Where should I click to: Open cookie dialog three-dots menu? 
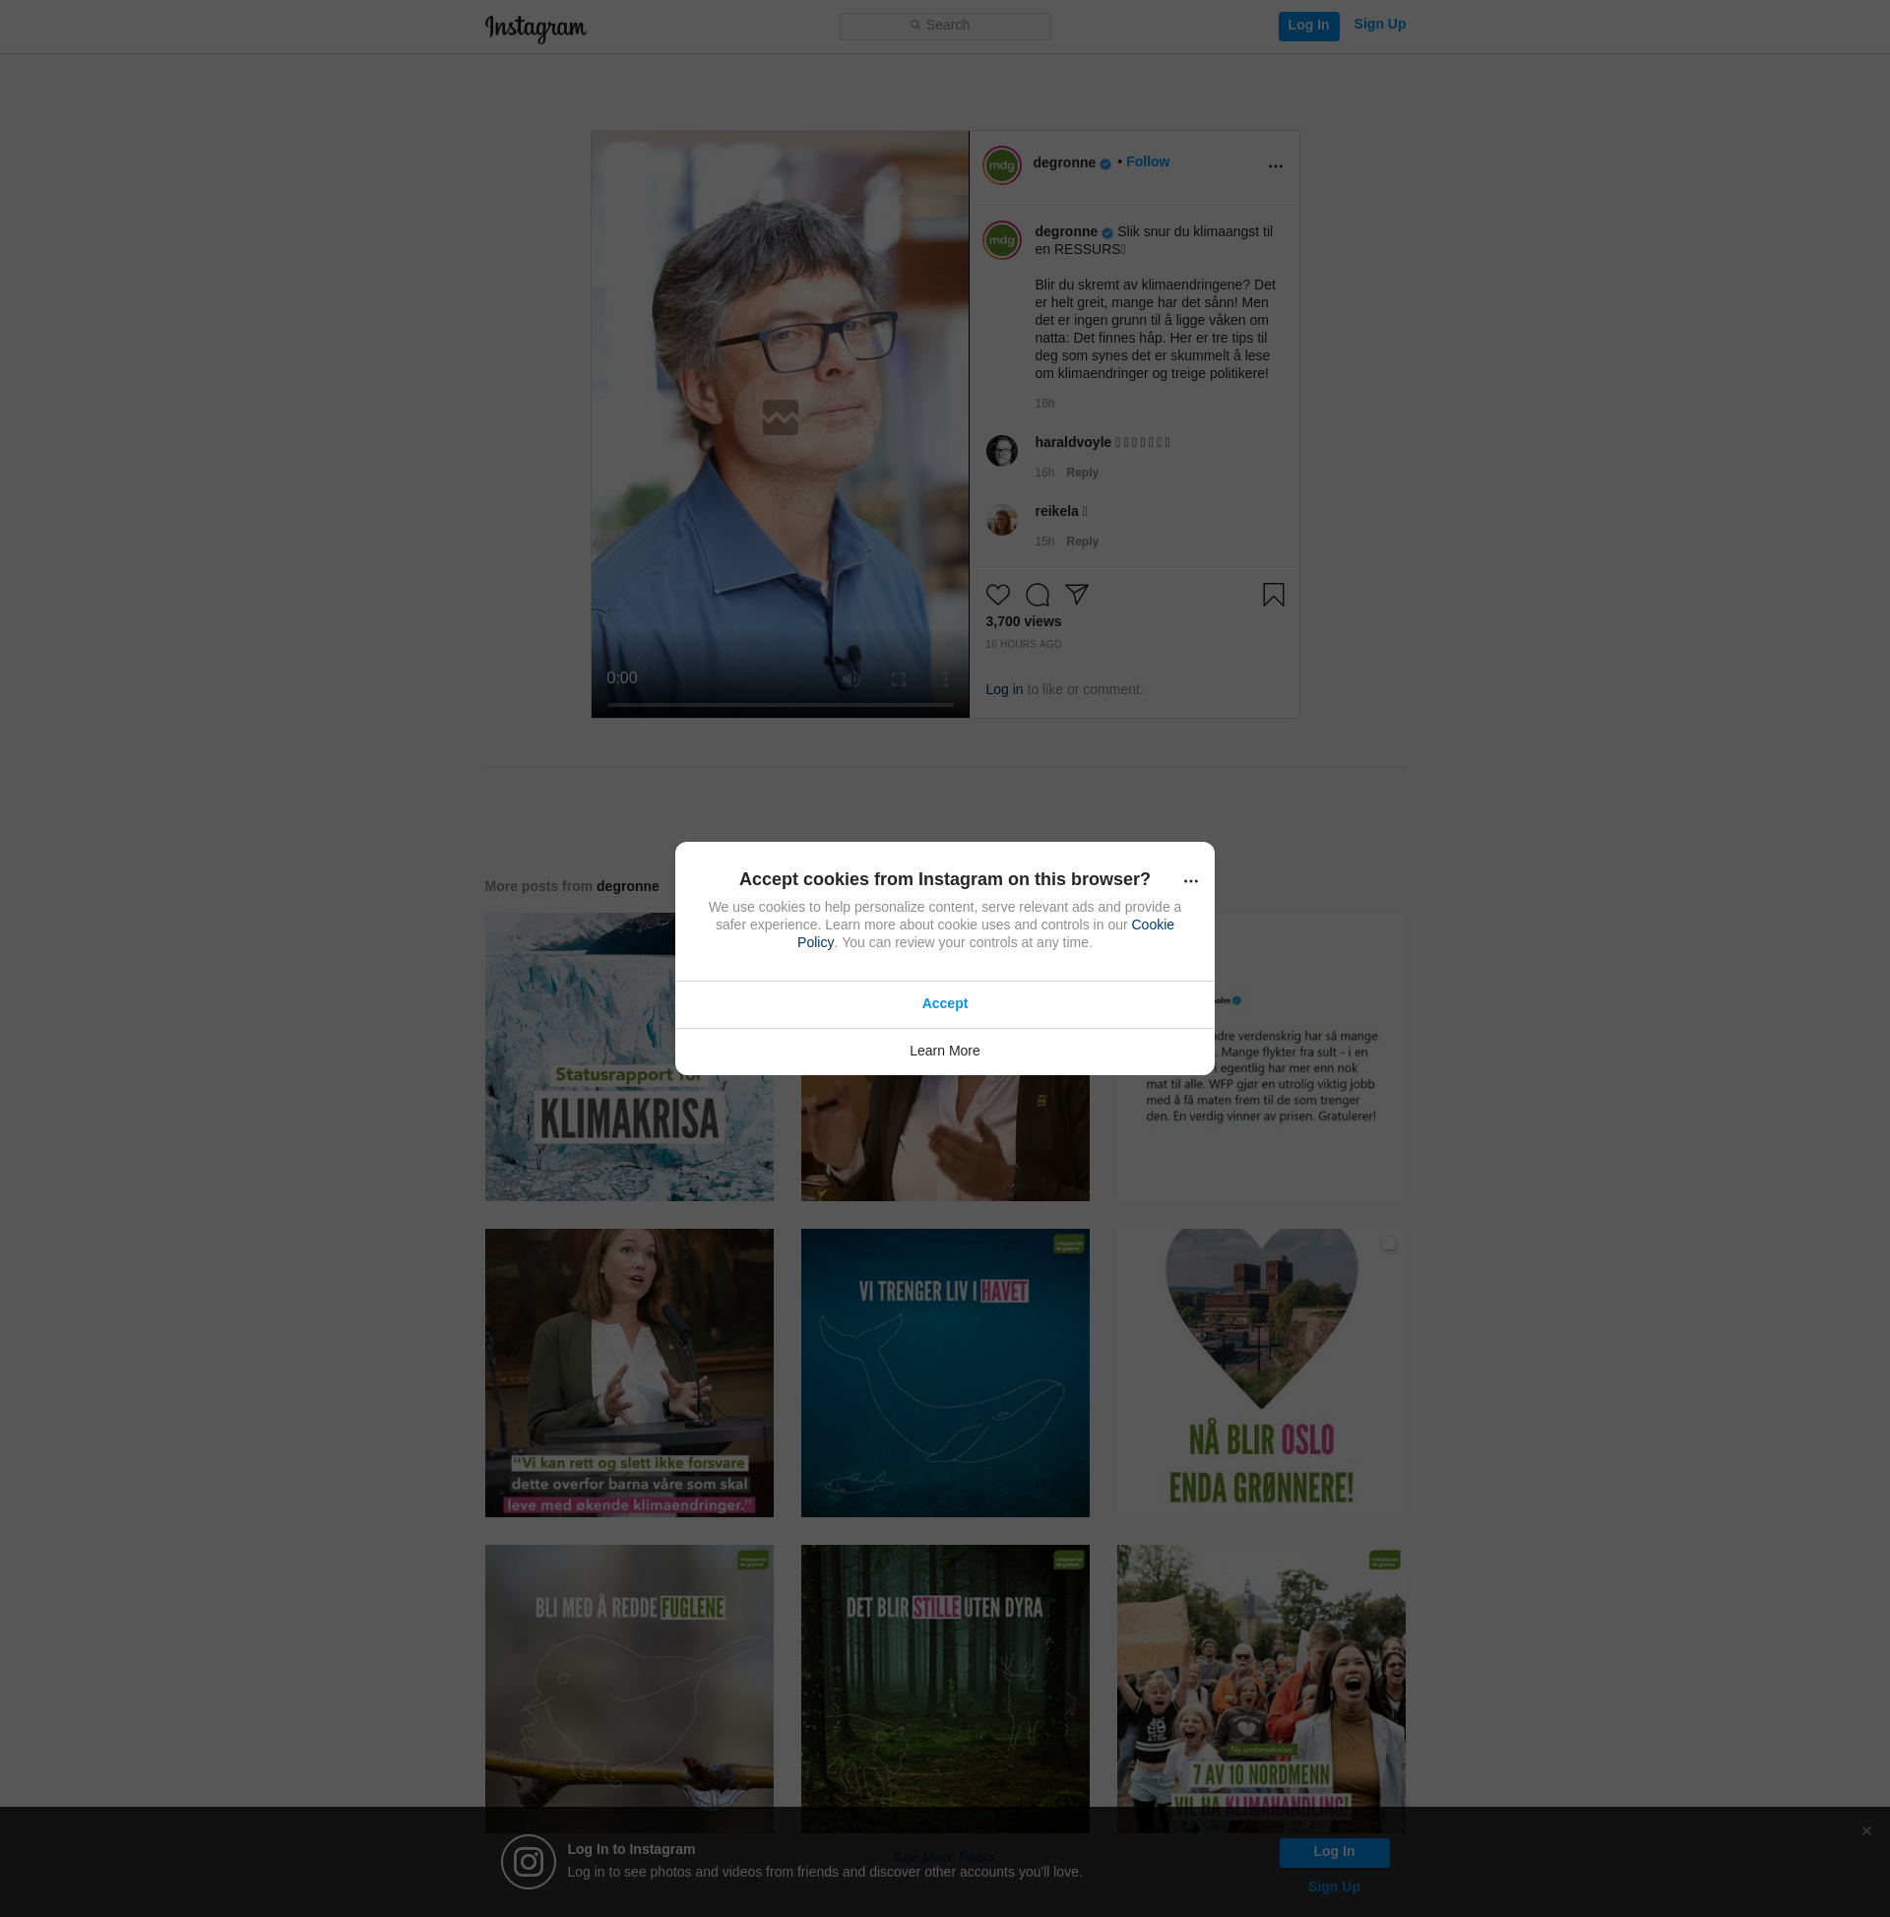tap(1190, 881)
